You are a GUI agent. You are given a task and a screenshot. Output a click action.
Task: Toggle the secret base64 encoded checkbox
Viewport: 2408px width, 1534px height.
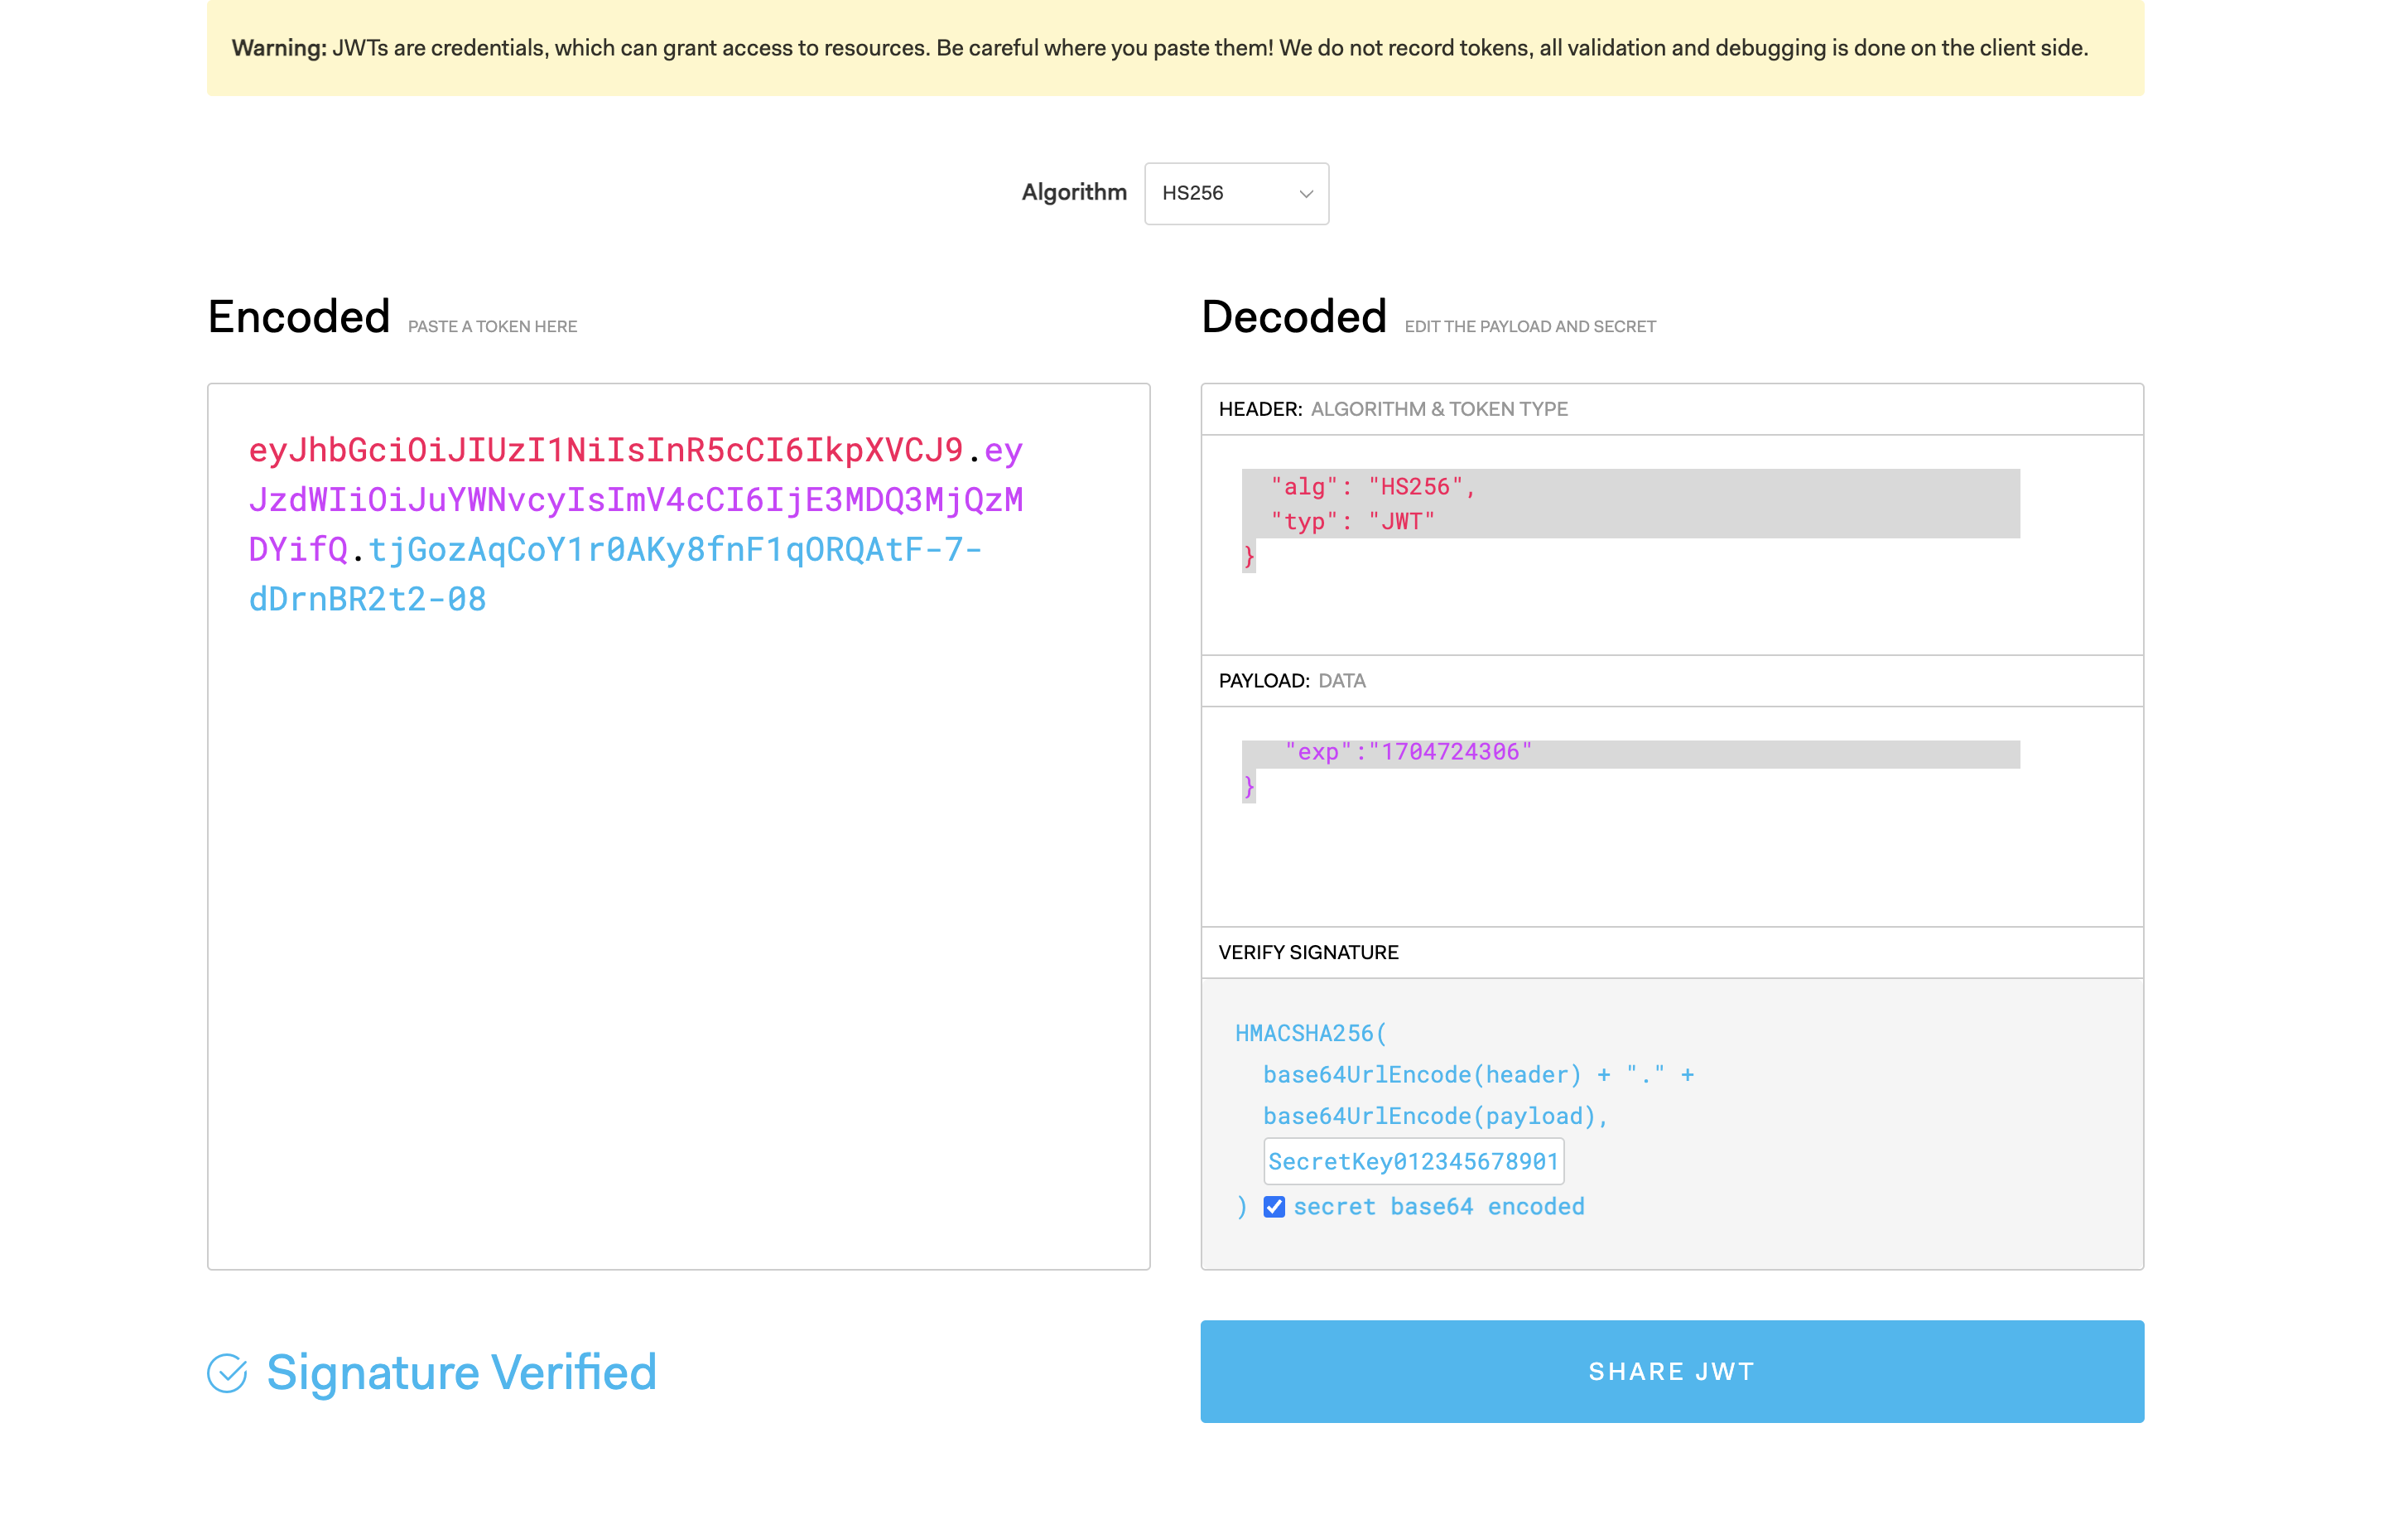1274,1207
